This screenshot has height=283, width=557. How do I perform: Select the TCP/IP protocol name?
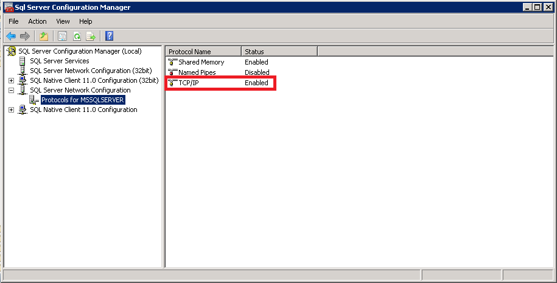click(189, 83)
